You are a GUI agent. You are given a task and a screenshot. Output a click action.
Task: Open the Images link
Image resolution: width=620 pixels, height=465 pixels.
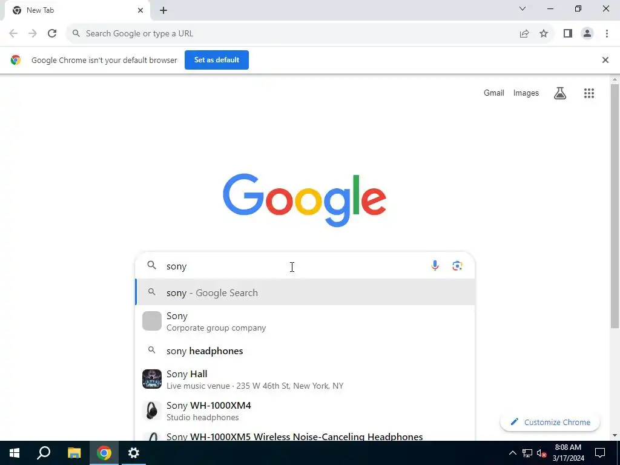(x=526, y=93)
